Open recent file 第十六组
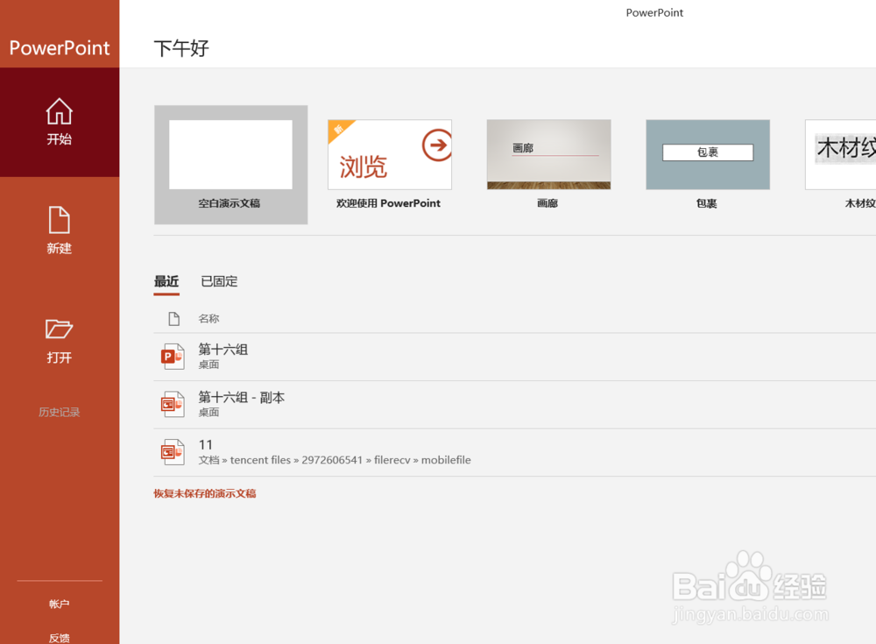This screenshot has height=644, width=876. coord(514,357)
